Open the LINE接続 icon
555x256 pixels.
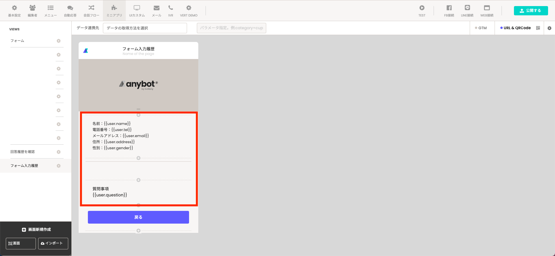(x=467, y=8)
